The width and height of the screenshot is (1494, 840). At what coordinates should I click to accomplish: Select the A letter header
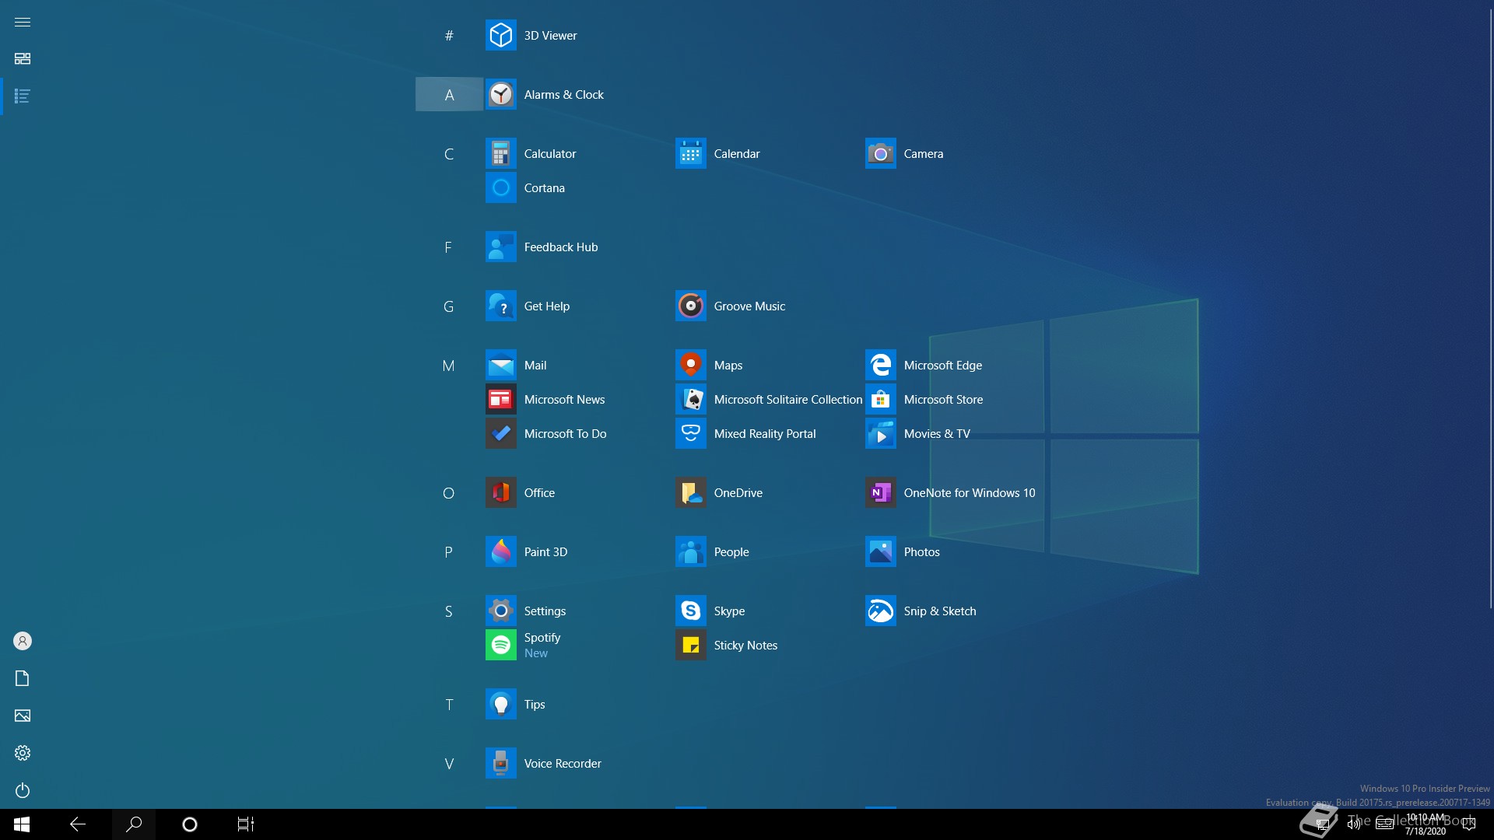point(449,95)
